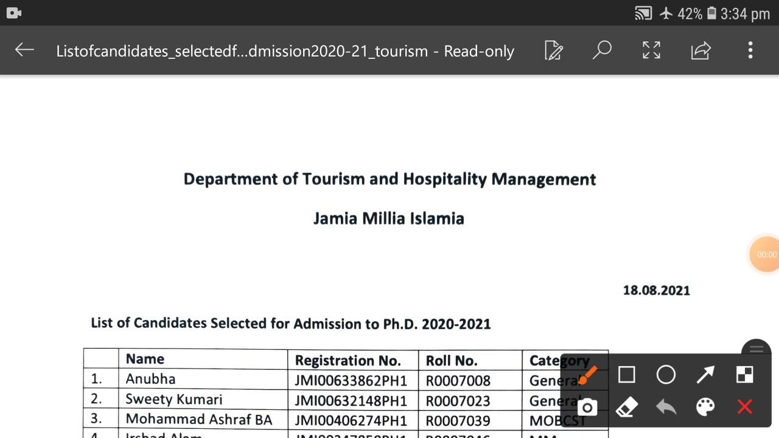Select the name Sweety Kumari
Screen dimensions: 779x438
point(173,400)
